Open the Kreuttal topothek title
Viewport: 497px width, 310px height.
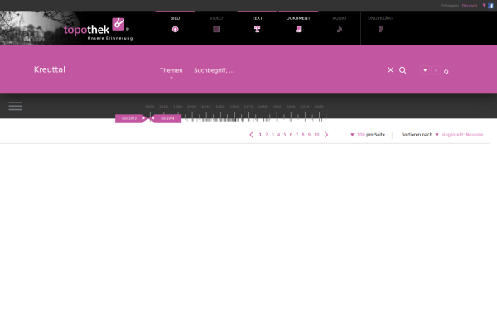click(50, 69)
